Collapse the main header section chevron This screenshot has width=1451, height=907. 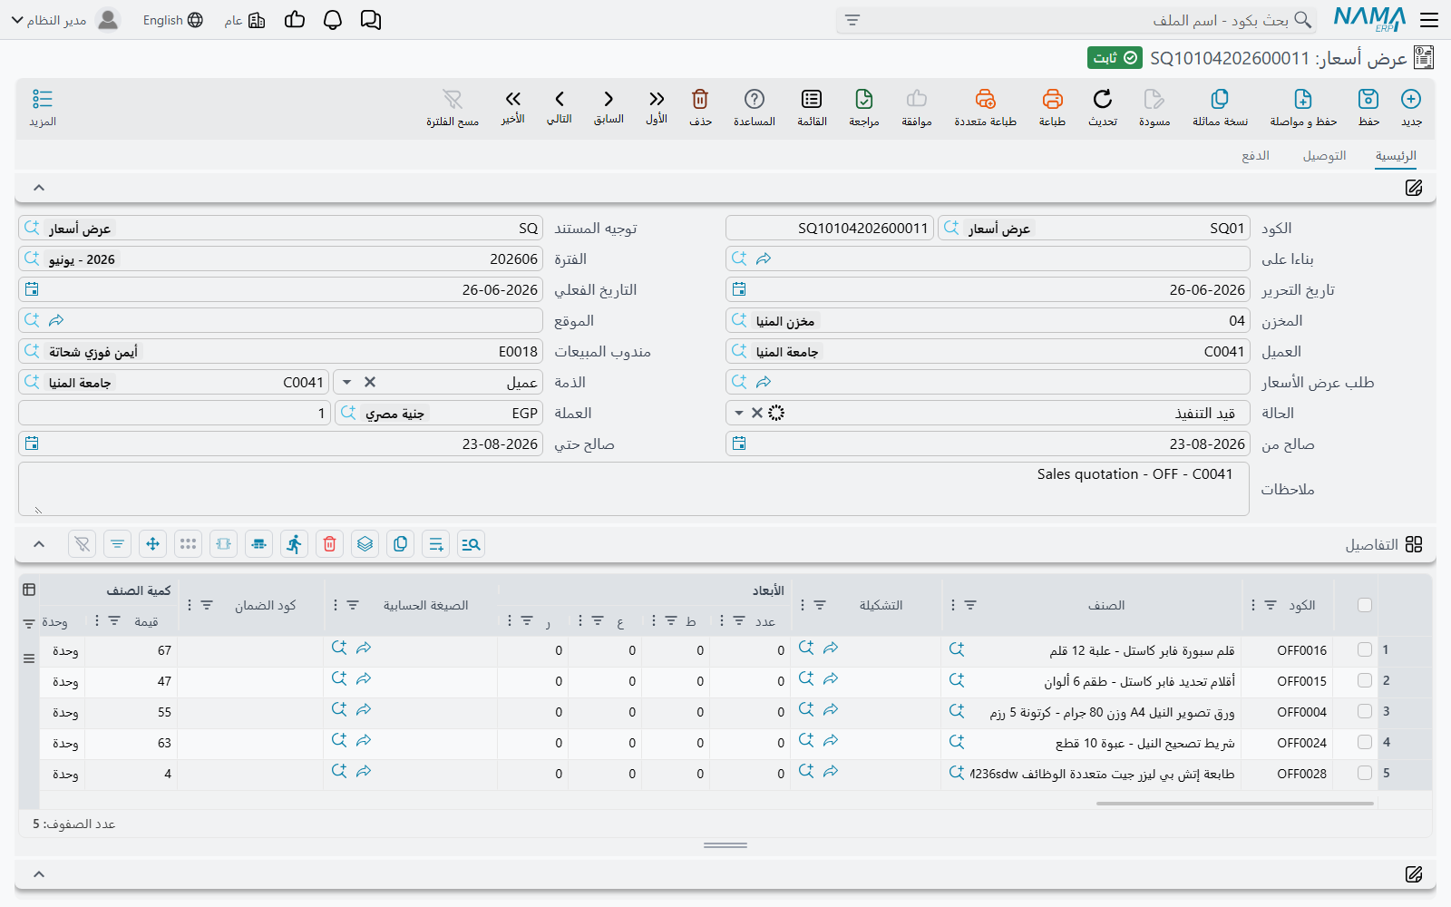pyautogui.click(x=39, y=188)
